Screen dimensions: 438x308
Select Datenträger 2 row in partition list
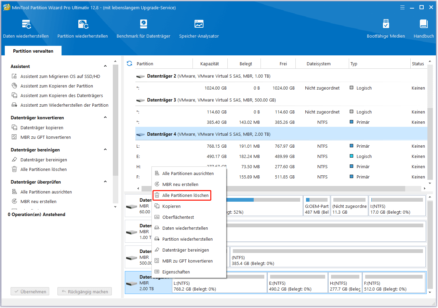click(281, 76)
